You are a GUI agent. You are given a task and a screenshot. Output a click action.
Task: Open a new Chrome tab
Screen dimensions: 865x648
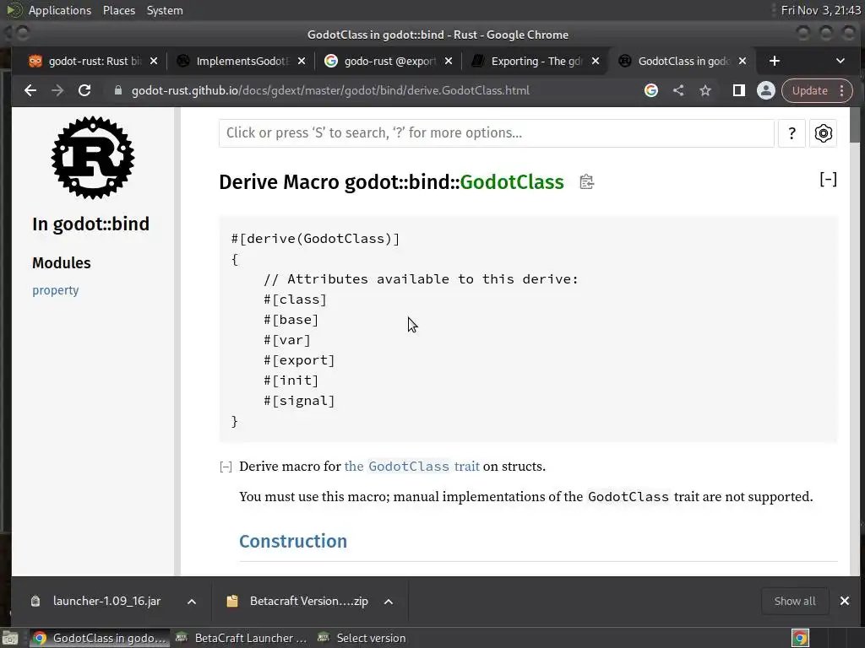[x=775, y=61]
